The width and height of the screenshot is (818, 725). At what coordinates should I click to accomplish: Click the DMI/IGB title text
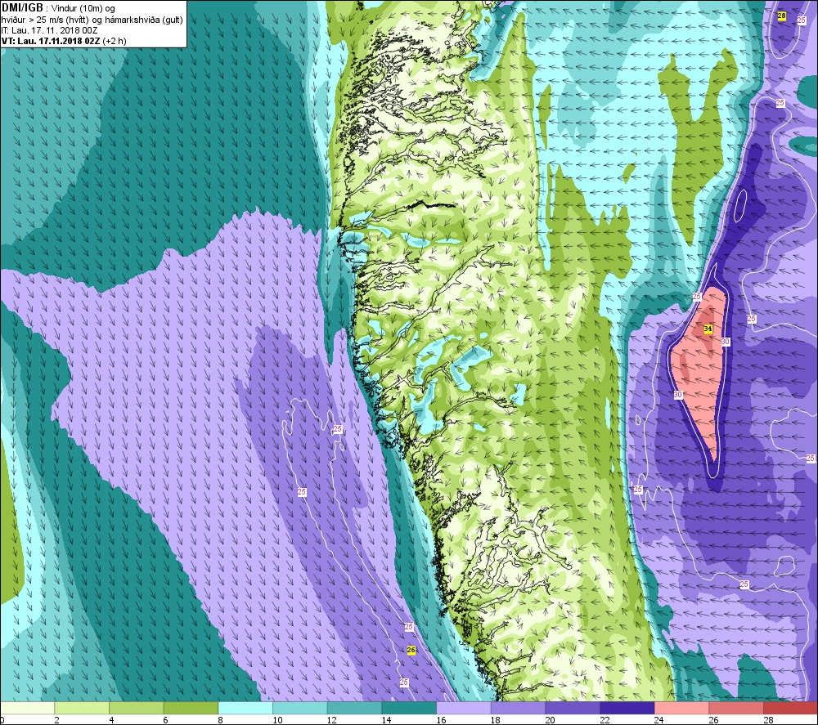[x=22, y=8]
